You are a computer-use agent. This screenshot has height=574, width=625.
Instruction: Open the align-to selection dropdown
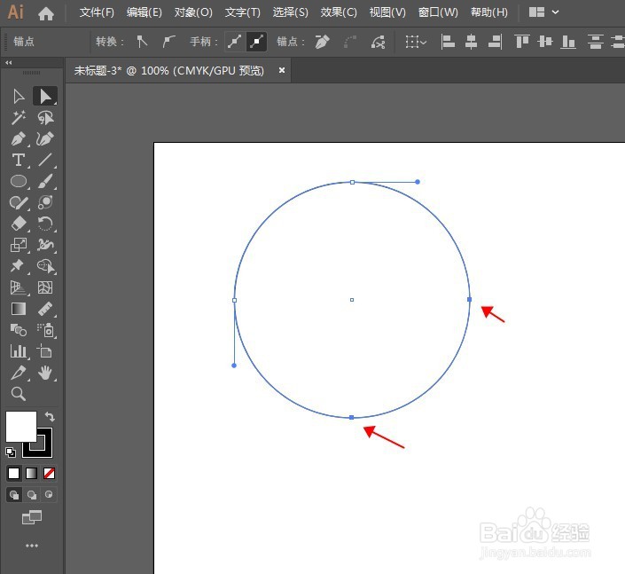[x=416, y=42]
